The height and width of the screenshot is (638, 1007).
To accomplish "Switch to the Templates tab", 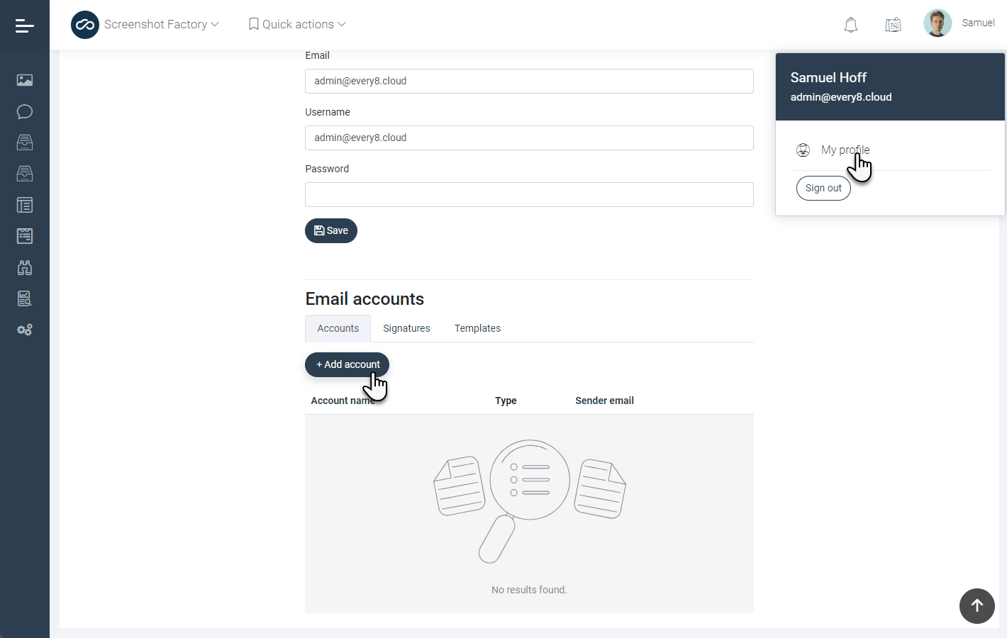I will 477,328.
